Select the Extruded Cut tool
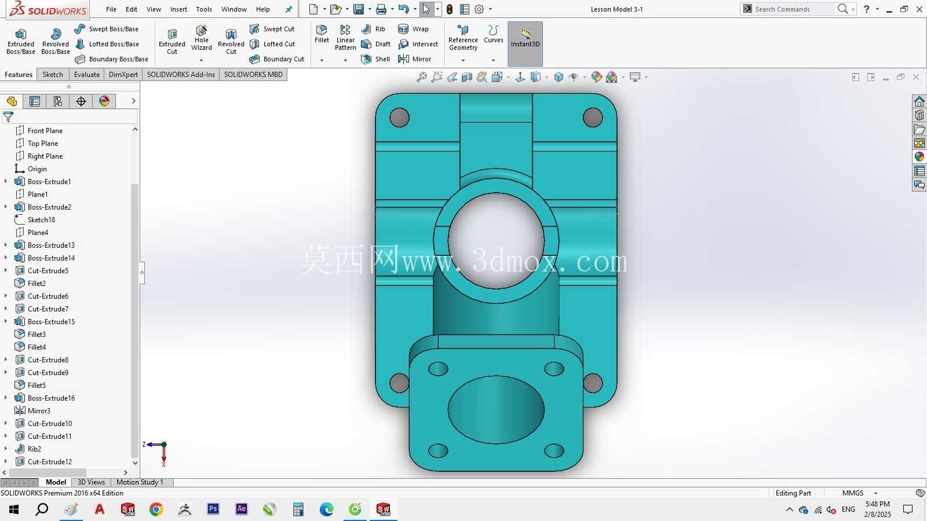Screen dimensions: 927x521 (x=172, y=42)
